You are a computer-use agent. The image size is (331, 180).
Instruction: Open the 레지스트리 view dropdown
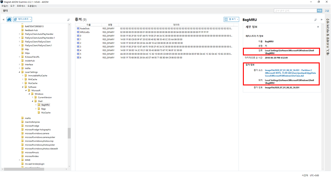[x=22, y=19]
